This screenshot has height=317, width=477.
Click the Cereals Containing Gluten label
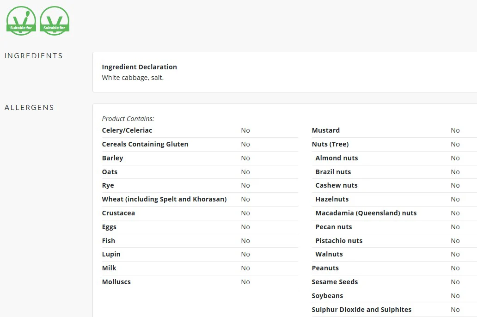click(145, 144)
